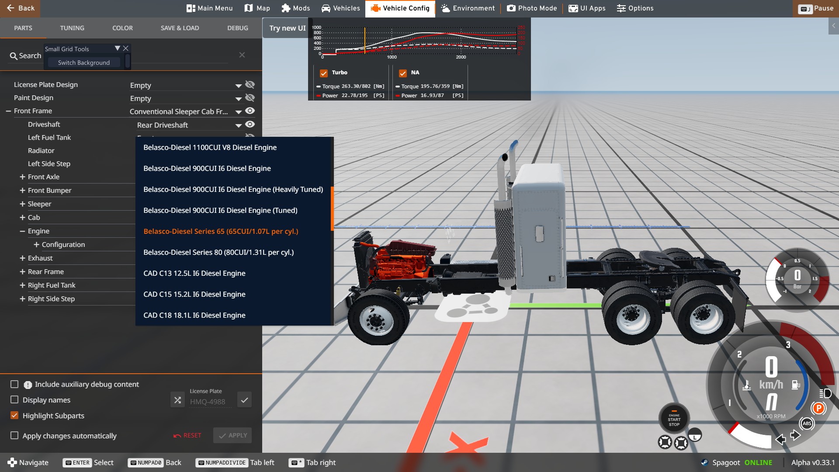Viewport: 839px width, 472px height.
Task: Click the randomize license plate icon
Action: [177, 400]
